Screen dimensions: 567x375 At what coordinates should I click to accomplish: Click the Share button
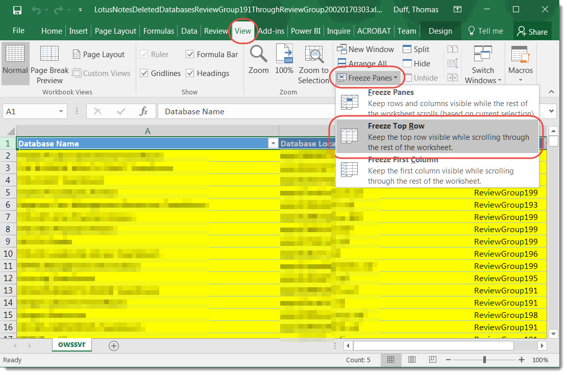coord(532,32)
